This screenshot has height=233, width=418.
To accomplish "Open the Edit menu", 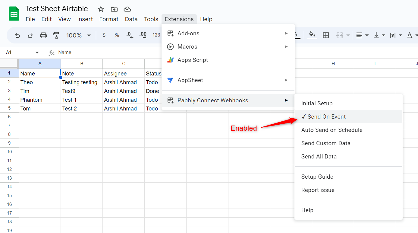I will [46, 19].
